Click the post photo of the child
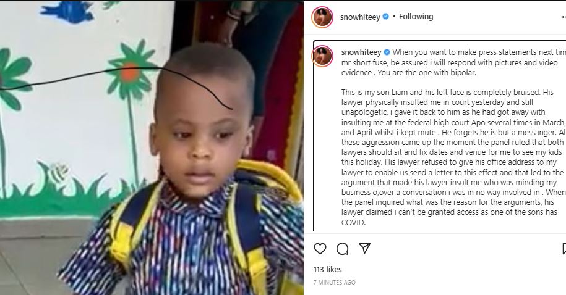 152,147
